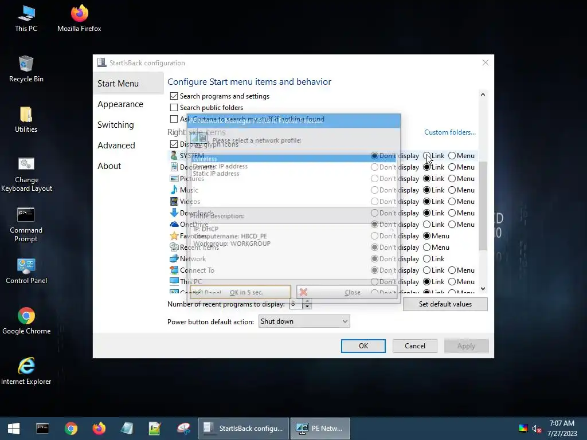Close the StartIsBack configuration window
The image size is (587, 440).
485,62
